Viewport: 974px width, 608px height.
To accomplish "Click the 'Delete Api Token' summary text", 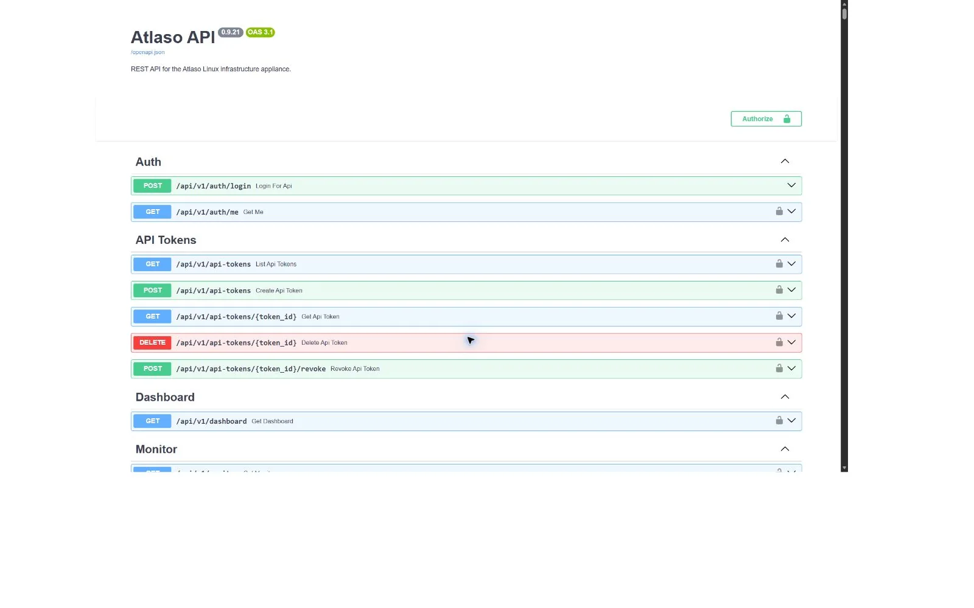I will coord(324,343).
